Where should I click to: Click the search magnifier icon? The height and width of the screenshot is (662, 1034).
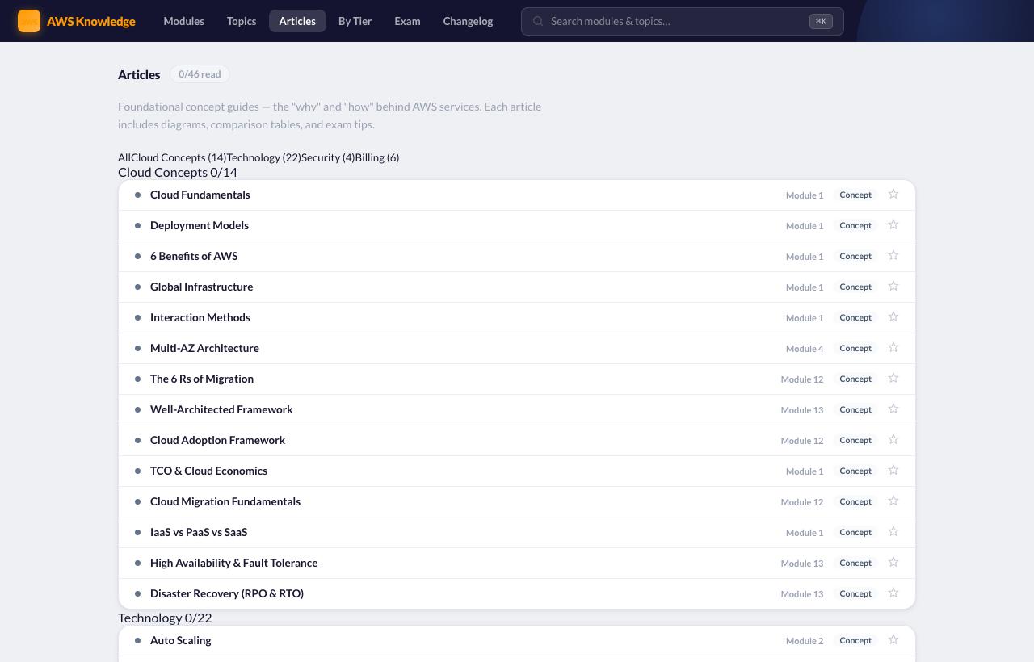(x=538, y=21)
